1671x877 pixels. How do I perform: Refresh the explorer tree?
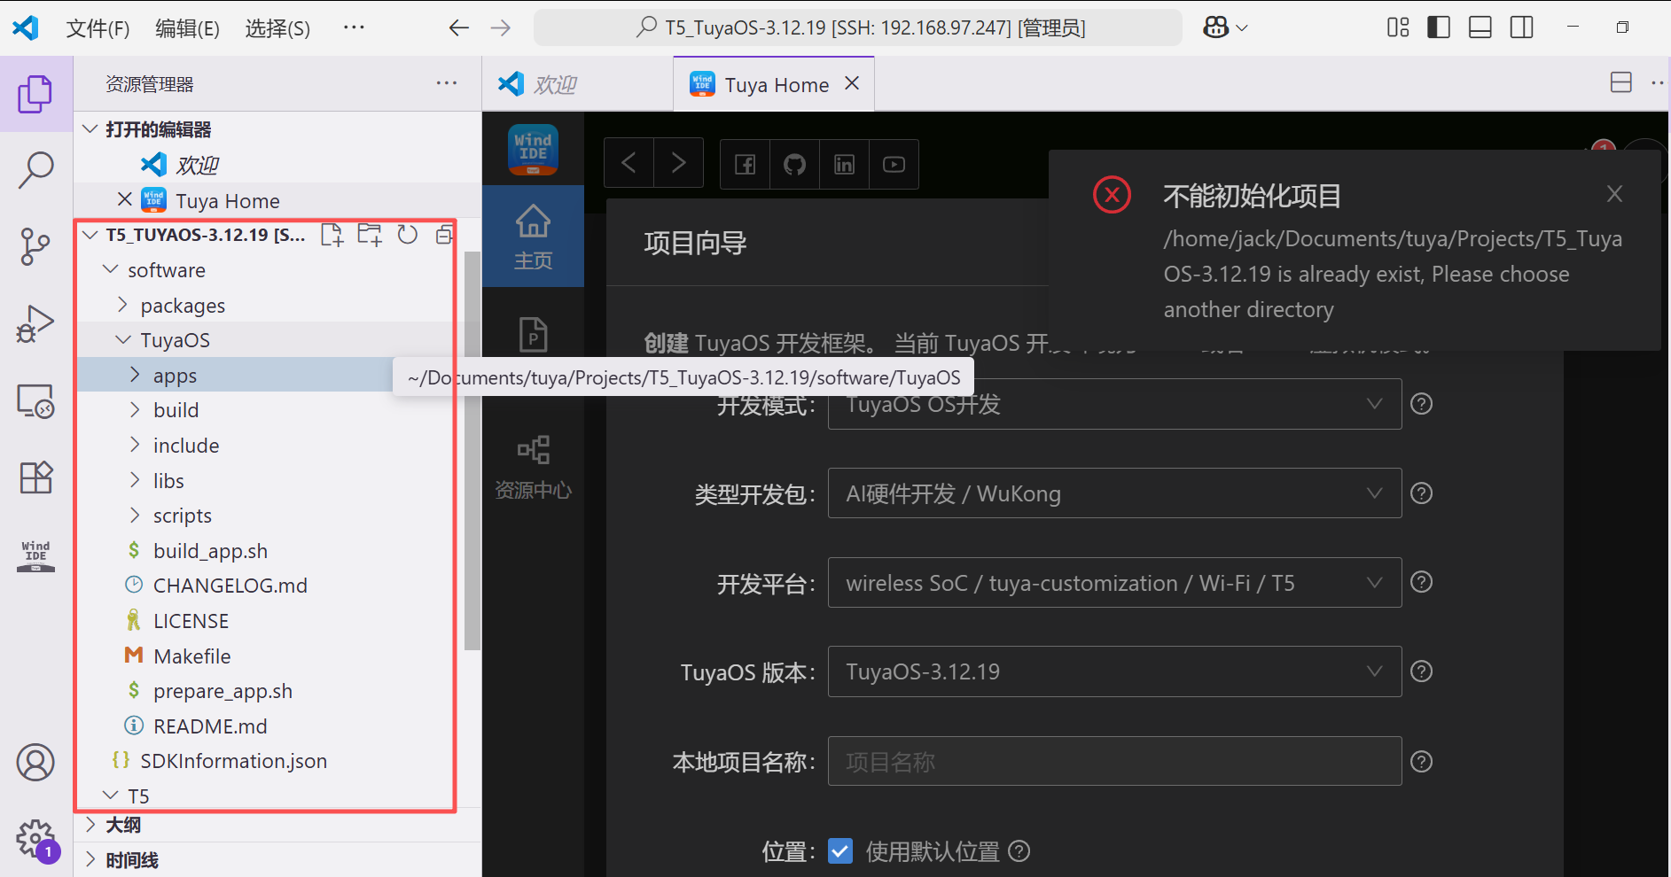pyautogui.click(x=407, y=235)
